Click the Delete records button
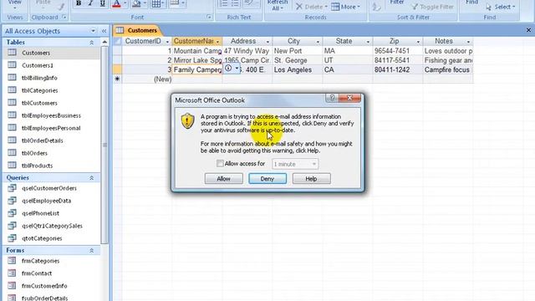 pyautogui.click(x=311, y=7)
